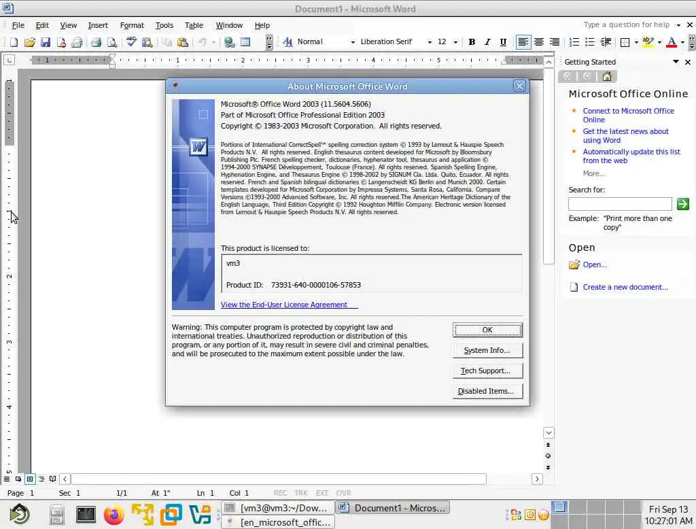Switch to Outline view icon
The height and width of the screenshot is (529, 696).
coord(41,479)
